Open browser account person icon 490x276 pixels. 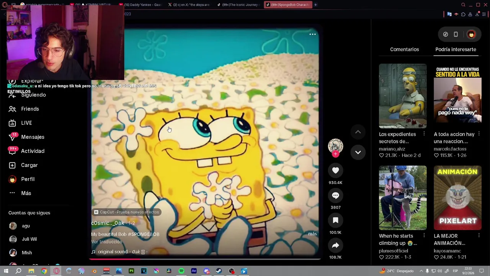470,14
